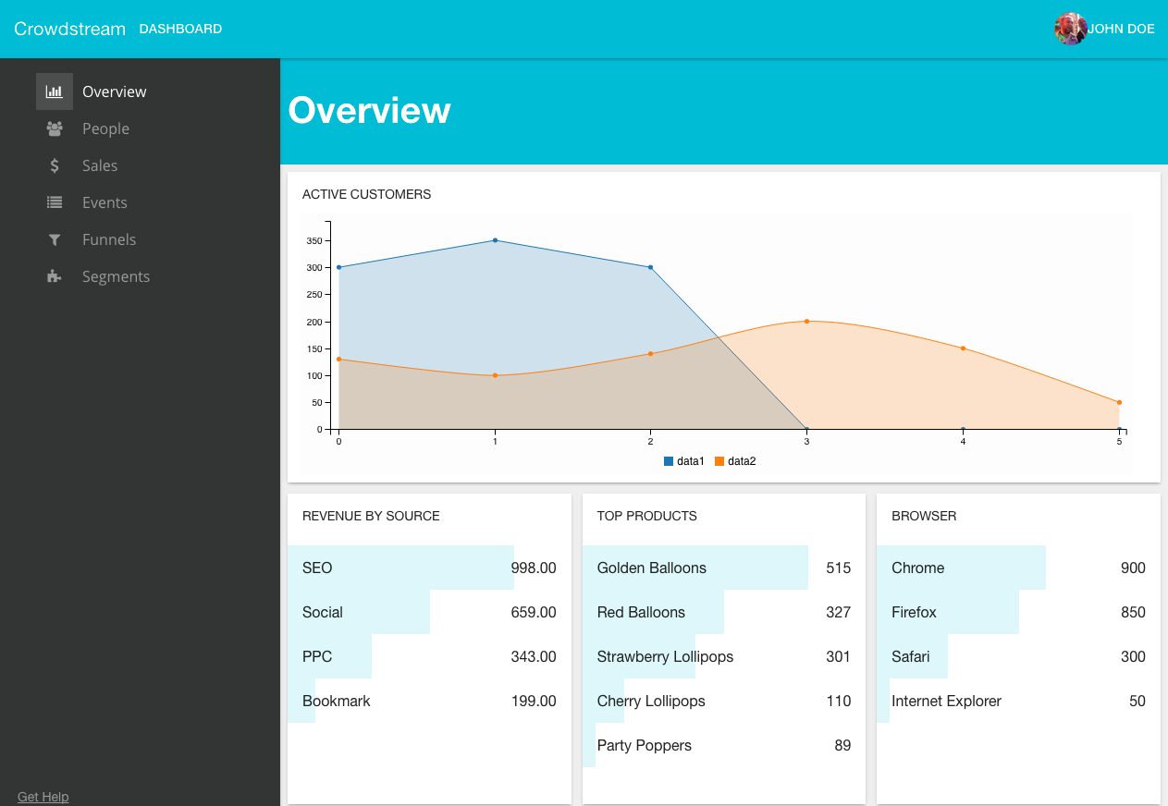Screen dimensions: 1168x806
Task: Open the Dashboard menu in top bar
Action: [180, 29]
